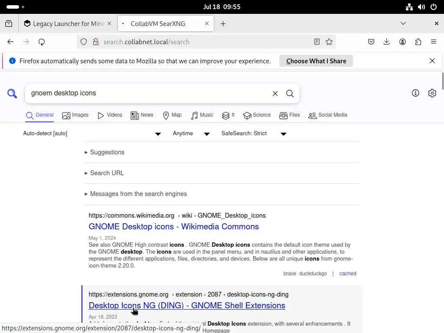Switch to the Images category
The image size is (444, 333).
coord(75,115)
